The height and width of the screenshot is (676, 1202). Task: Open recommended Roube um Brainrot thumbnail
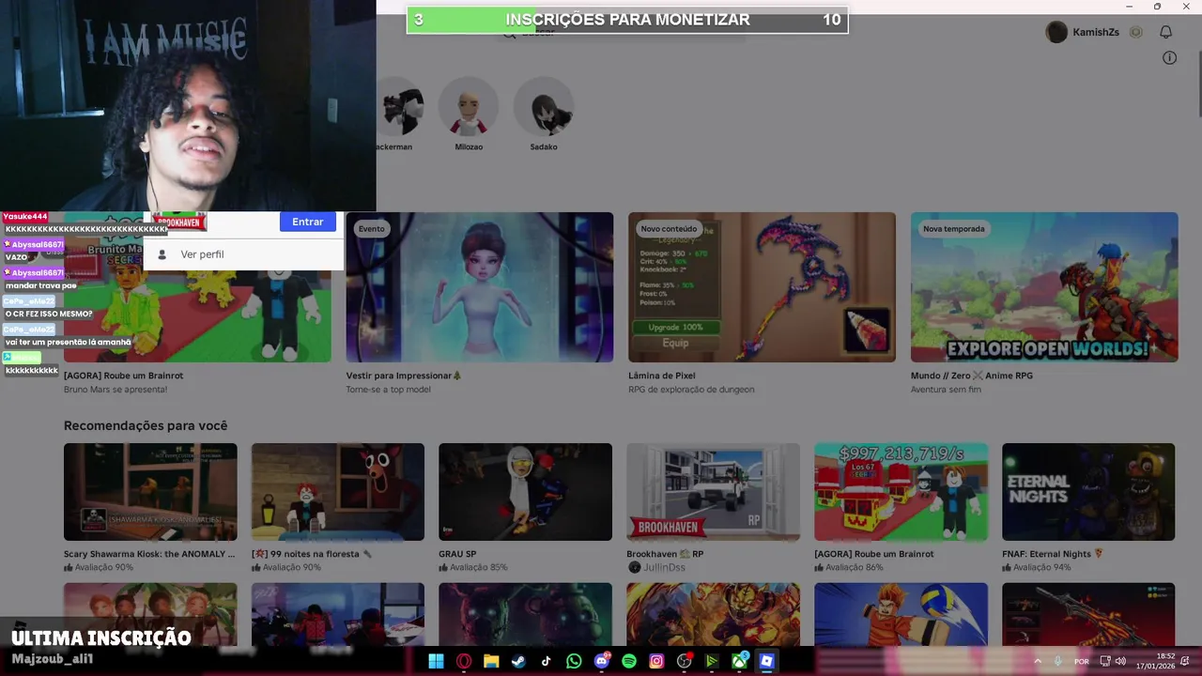901,492
